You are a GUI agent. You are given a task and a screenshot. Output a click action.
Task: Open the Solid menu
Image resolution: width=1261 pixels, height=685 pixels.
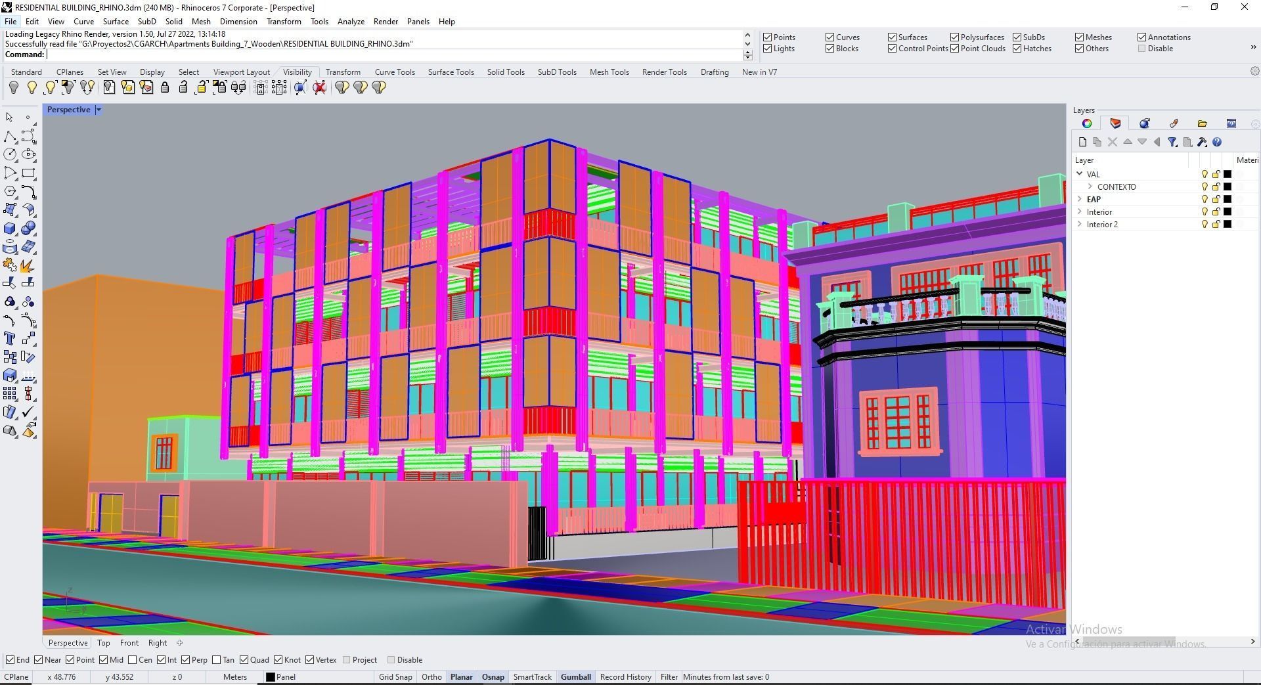pyautogui.click(x=173, y=22)
